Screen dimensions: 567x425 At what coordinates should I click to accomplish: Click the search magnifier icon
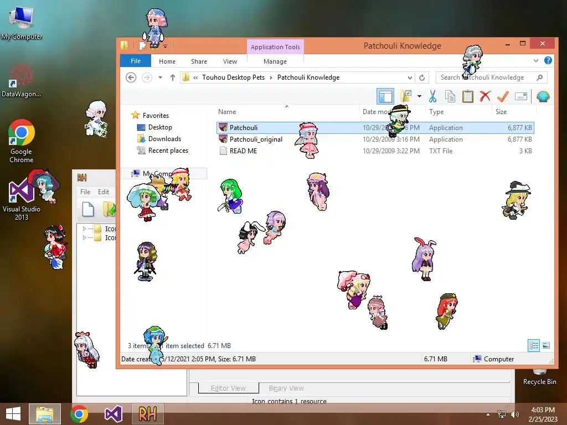[x=540, y=77]
